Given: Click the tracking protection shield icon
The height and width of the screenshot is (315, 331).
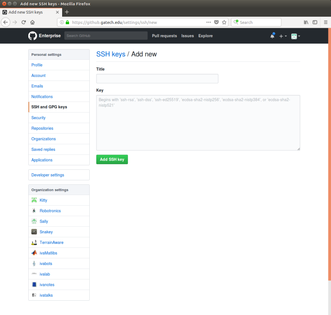Looking at the screenshot, I should click(x=217, y=22).
